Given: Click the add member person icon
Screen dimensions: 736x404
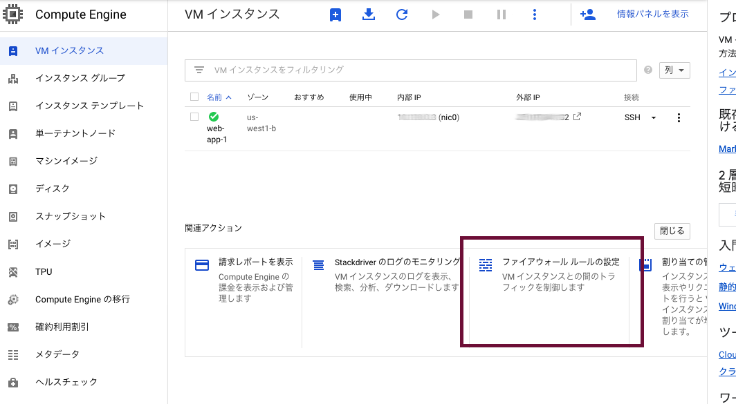Looking at the screenshot, I should [587, 14].
